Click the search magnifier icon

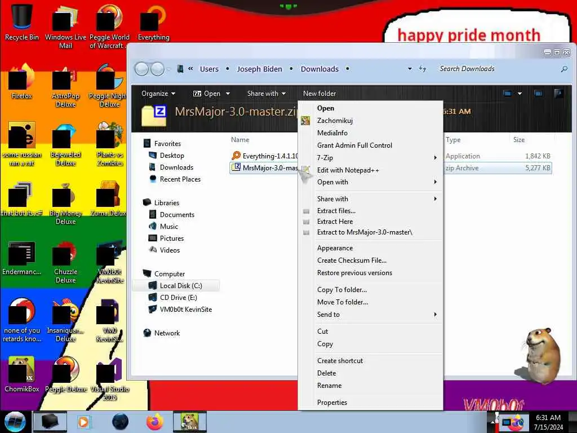tap(563, 69)
